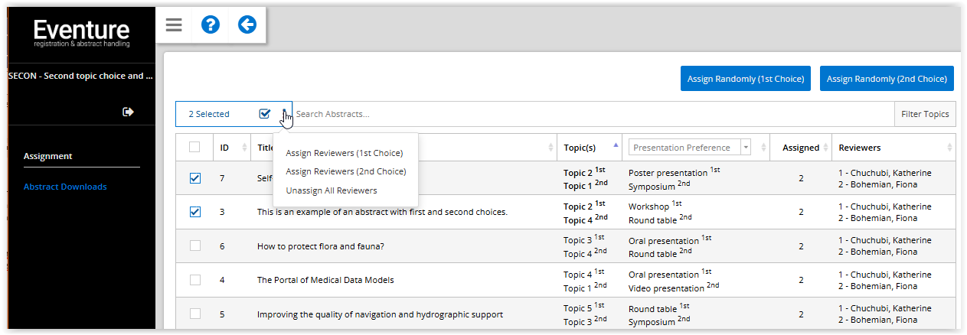Viewport: 967px width, 335px height.
Task: Open the Abstract Downloads link
Action: (65, 187)
